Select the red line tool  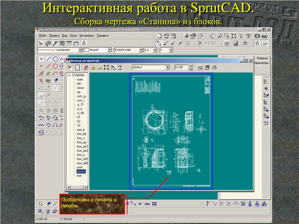click(48, 66)
